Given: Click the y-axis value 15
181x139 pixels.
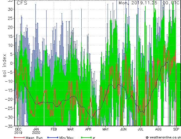Looking at the screenshot, I should click(x=10, y=36).
